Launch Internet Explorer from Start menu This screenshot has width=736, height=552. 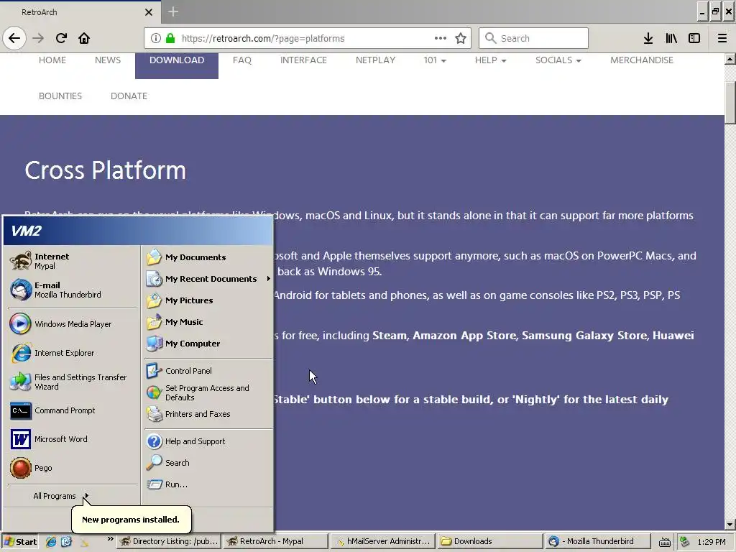pyautogui.click(x=73, y=353)
